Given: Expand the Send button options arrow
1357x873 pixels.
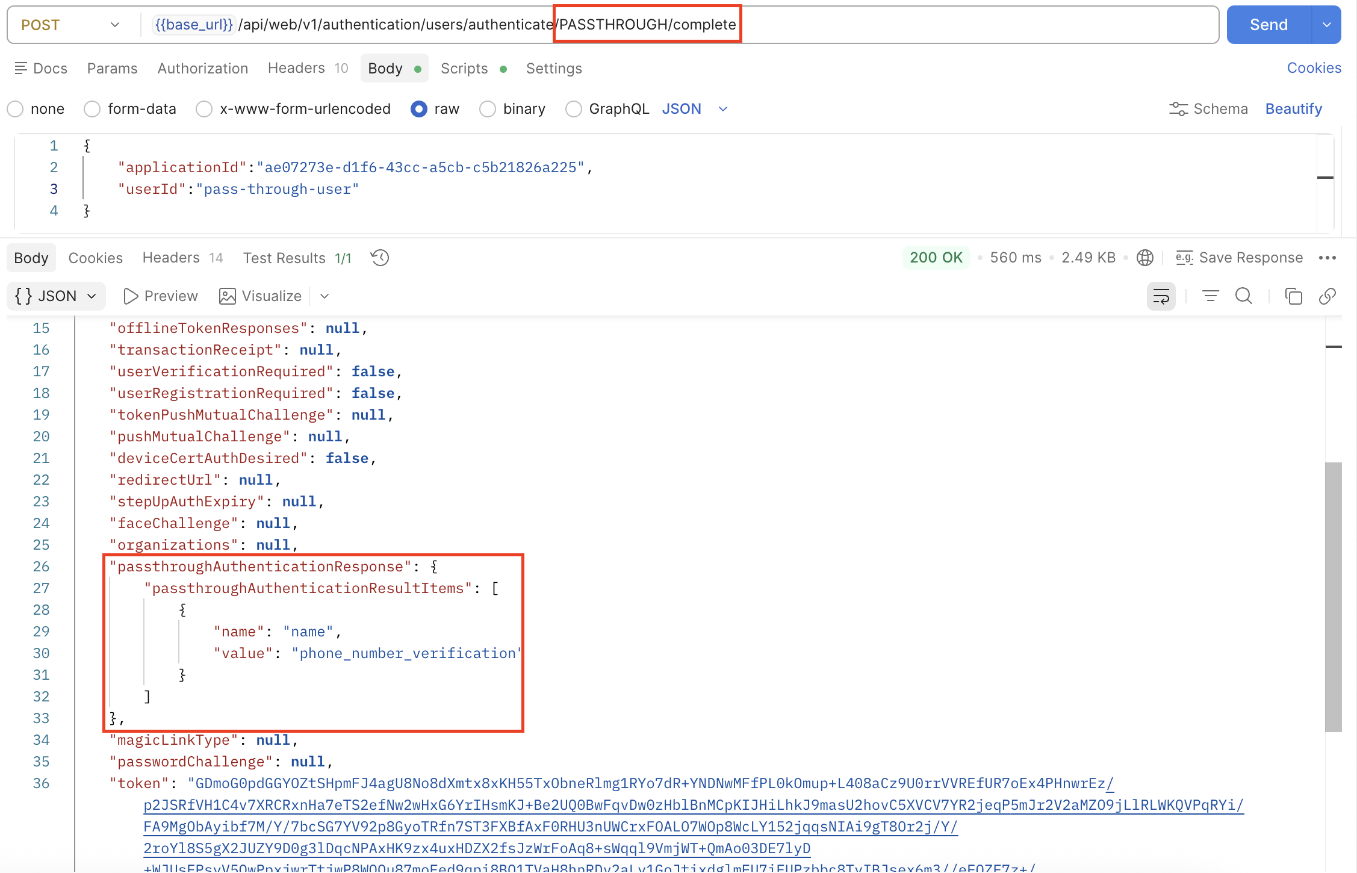Looking at the screenshot, I should (1327, 25).
